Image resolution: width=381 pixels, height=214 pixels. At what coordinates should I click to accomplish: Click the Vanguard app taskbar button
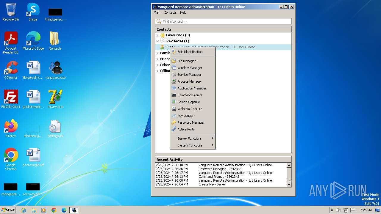(74, 210)
